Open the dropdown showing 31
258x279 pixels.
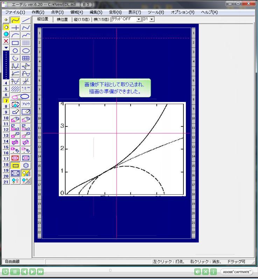152,19
